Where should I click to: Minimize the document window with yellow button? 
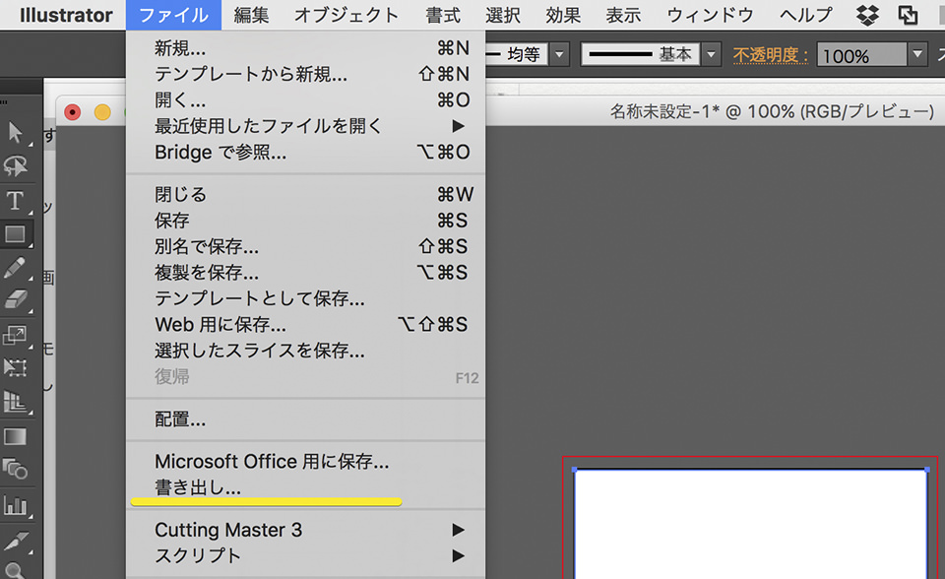pos(102,112)
